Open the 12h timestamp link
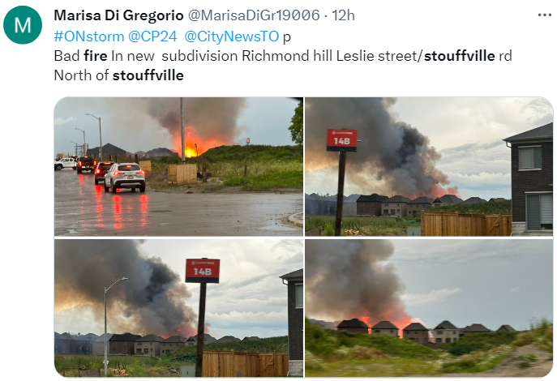 click(343, 15)
